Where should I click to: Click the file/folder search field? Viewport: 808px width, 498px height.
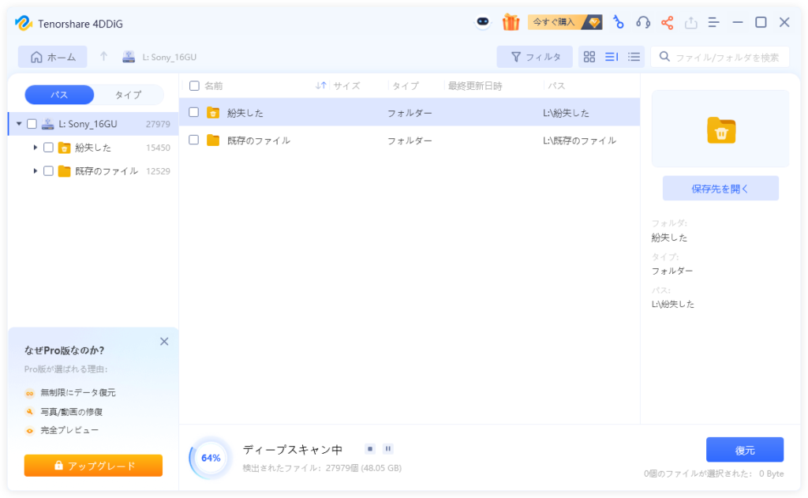click(726, 57)
